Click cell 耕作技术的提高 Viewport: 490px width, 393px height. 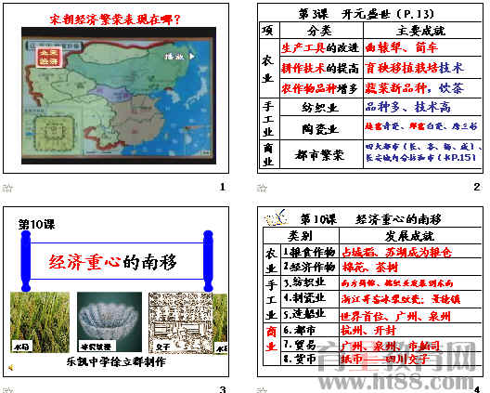click(321, 68)
